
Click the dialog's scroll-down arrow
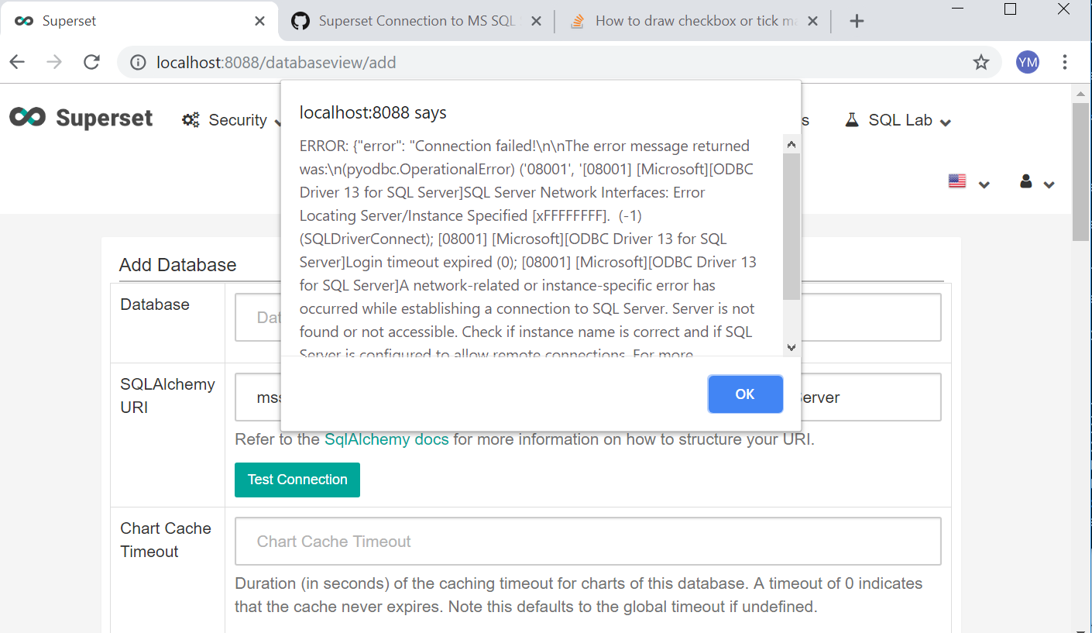pos(791,347)
